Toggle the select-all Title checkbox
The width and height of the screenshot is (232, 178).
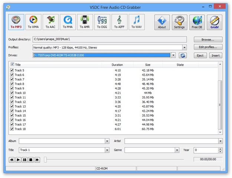pos(12,64)
